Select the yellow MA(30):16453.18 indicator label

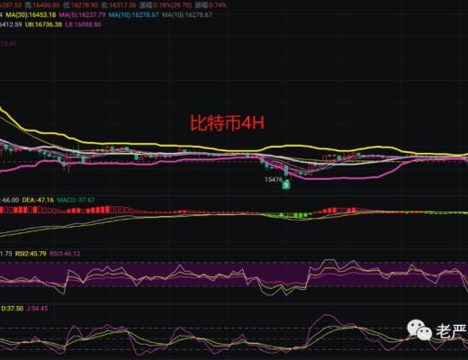tap(31, 14)
